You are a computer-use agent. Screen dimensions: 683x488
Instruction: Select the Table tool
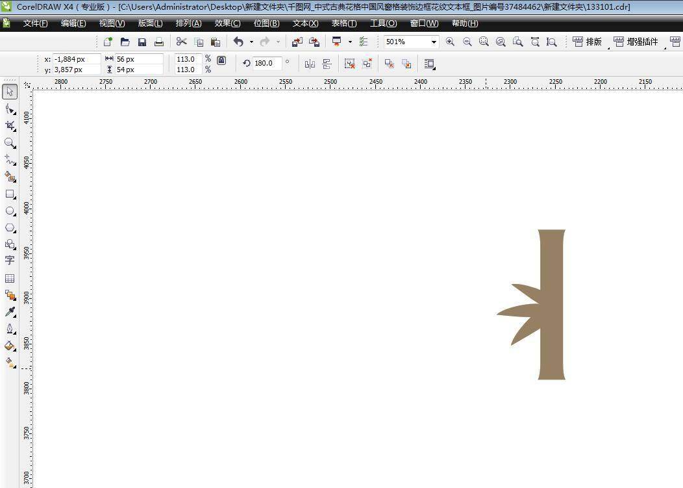point(10,278)
